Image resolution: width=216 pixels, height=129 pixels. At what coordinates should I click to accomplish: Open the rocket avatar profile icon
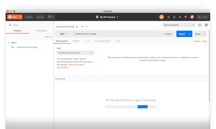coord(192,17)
